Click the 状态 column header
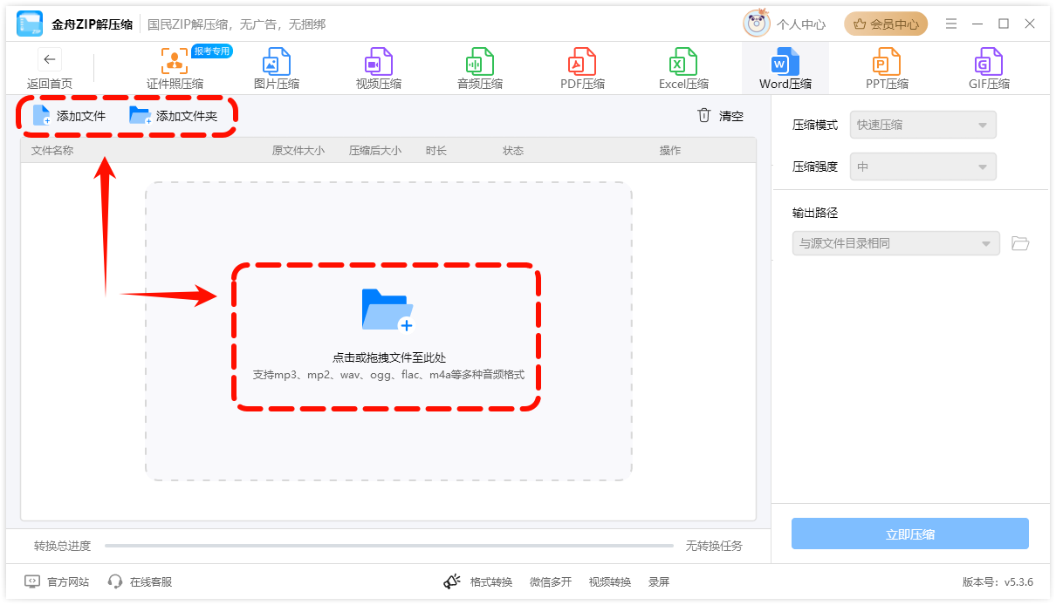This screenshot has width=1056, height=605. (513, 151)
